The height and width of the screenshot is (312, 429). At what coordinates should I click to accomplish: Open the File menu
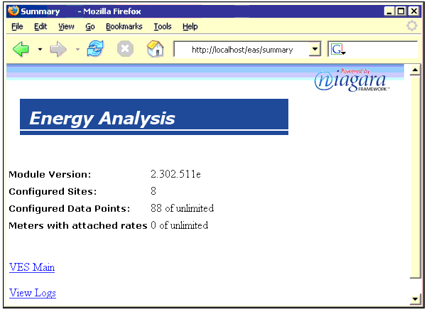pos(17,26)
